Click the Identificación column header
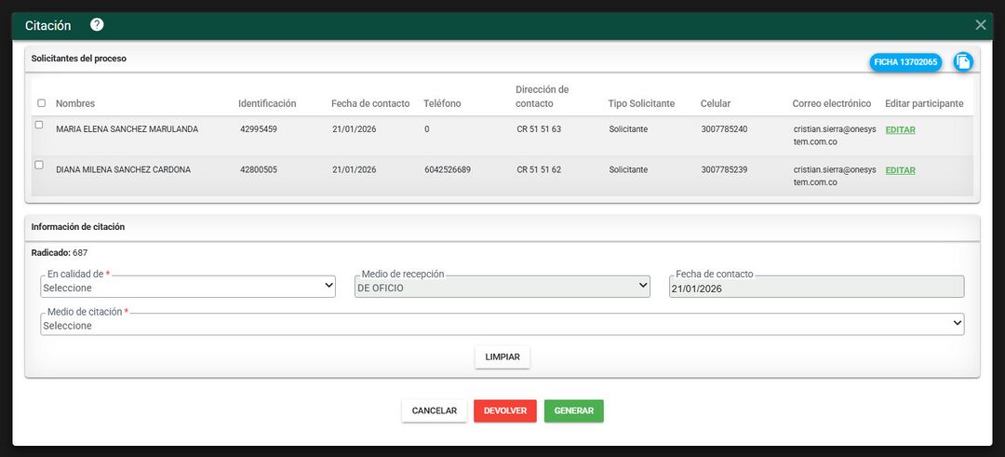 pos(267,103)
